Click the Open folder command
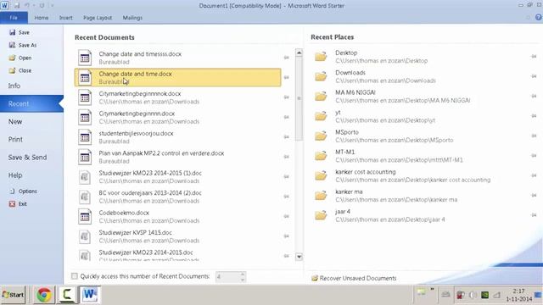The width and height of the screenshot is (543, 305). point(20,58)
